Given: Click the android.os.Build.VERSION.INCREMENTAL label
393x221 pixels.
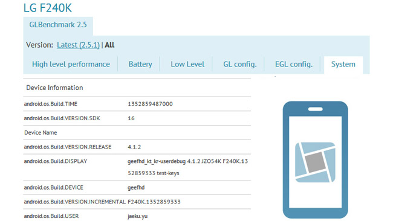Looking at the screenshot, I should click(75, 202).
